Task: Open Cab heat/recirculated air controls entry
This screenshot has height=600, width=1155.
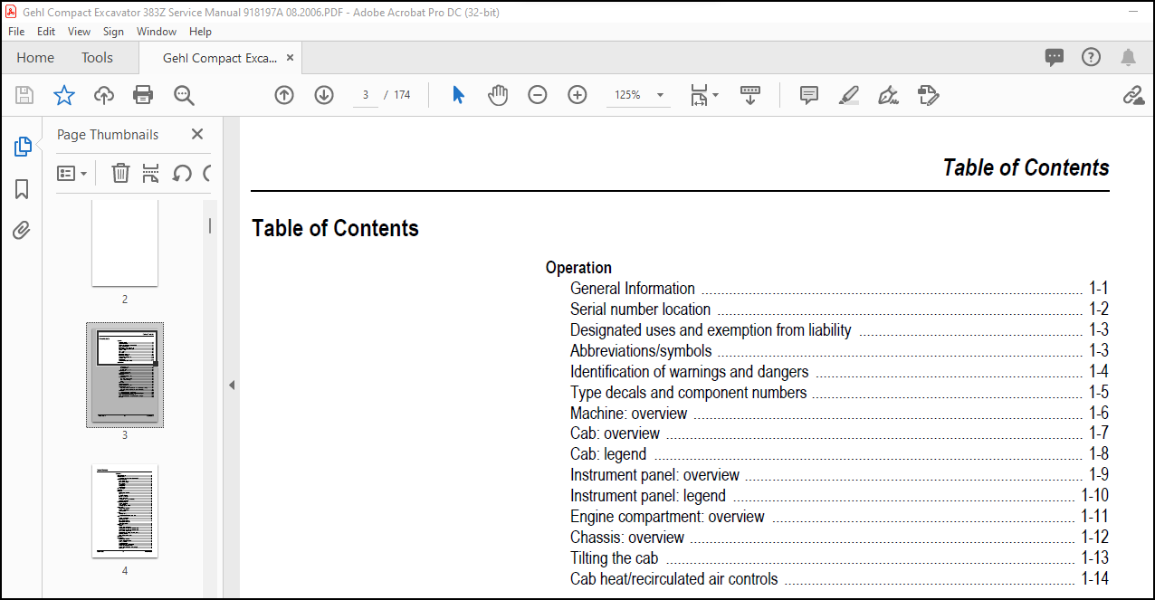Action: [674, 579]
